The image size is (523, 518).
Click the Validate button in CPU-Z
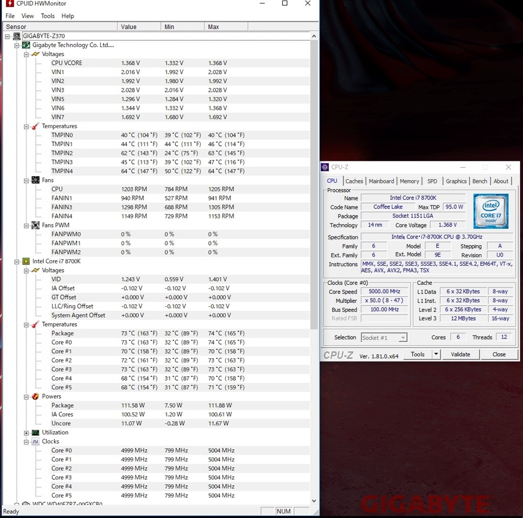point(461,354)
